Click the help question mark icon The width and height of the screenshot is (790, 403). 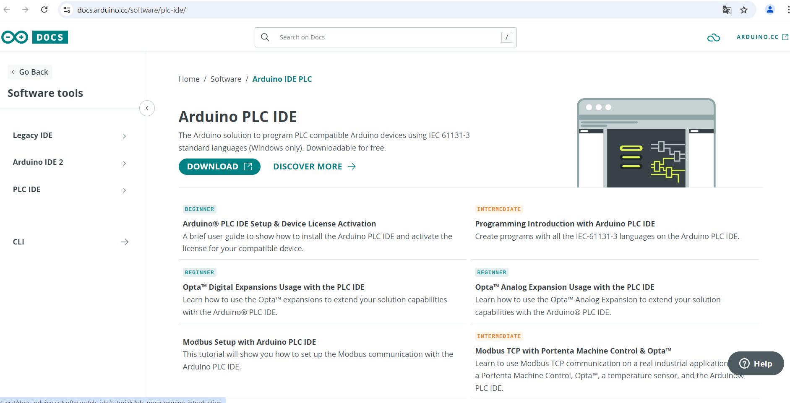pyautogui.click(x=744, y=364)
